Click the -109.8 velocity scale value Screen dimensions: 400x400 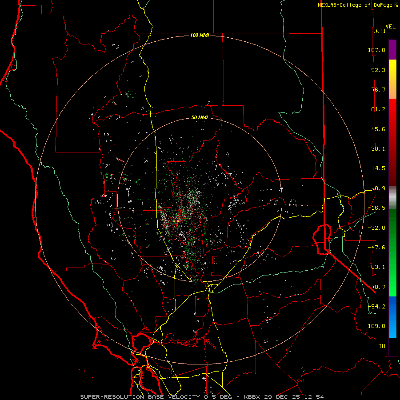tap(375, 326)
